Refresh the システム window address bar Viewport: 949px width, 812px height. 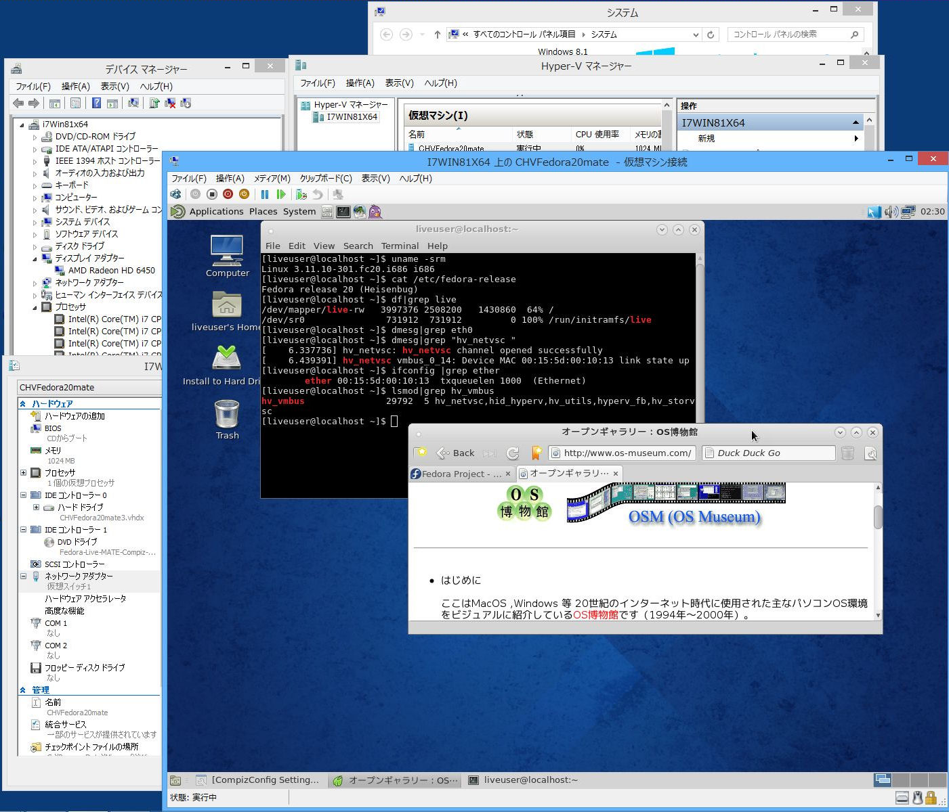(711, 35)
